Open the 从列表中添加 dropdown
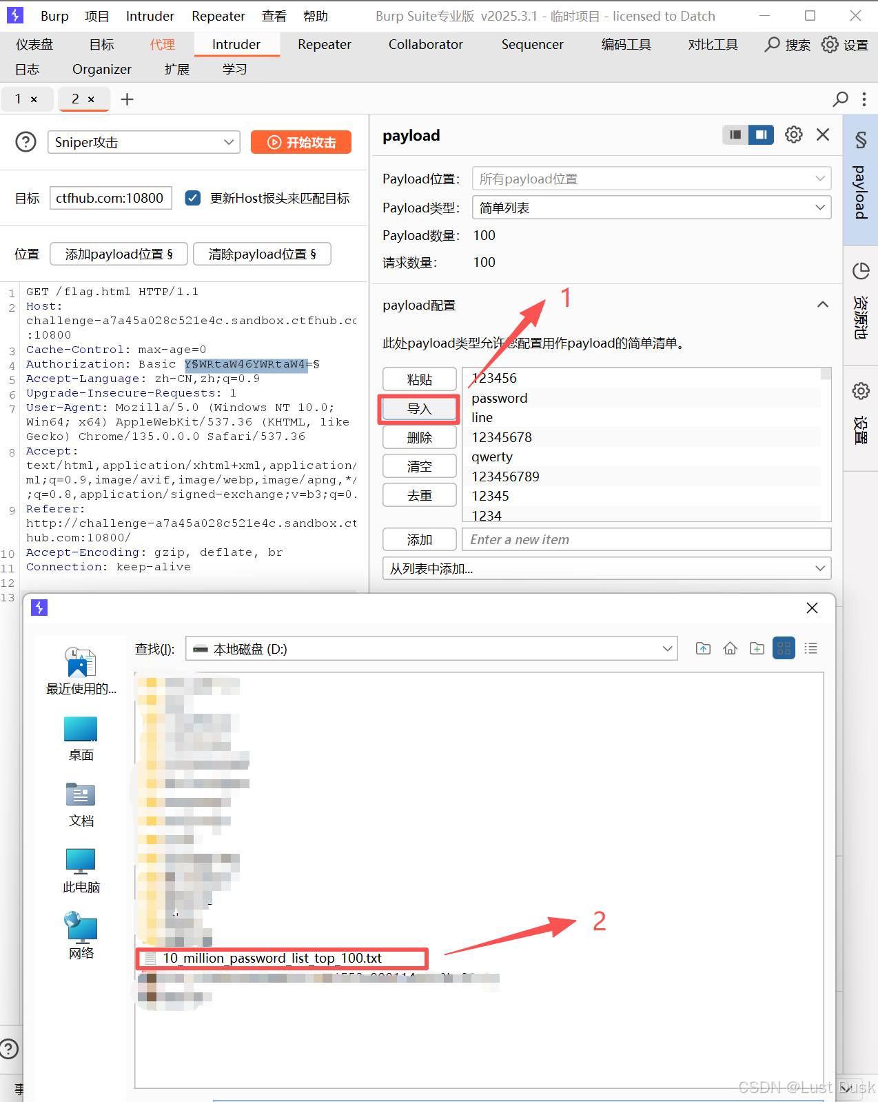Viewport: 878px width, 1102px height. coord(607,569)
